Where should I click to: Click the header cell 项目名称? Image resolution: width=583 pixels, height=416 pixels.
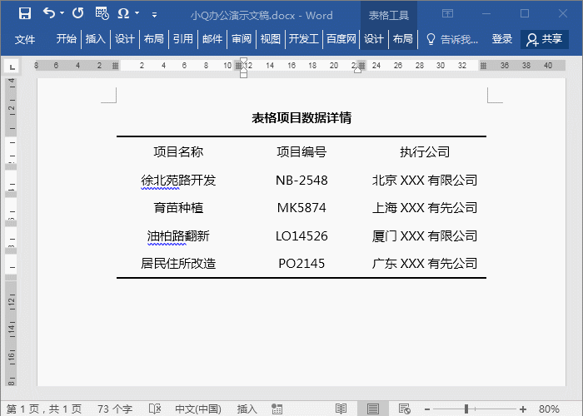pos(178,152)
